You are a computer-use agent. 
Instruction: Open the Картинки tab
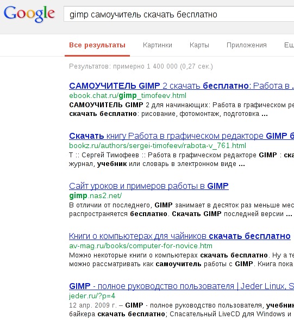[158, 45]
